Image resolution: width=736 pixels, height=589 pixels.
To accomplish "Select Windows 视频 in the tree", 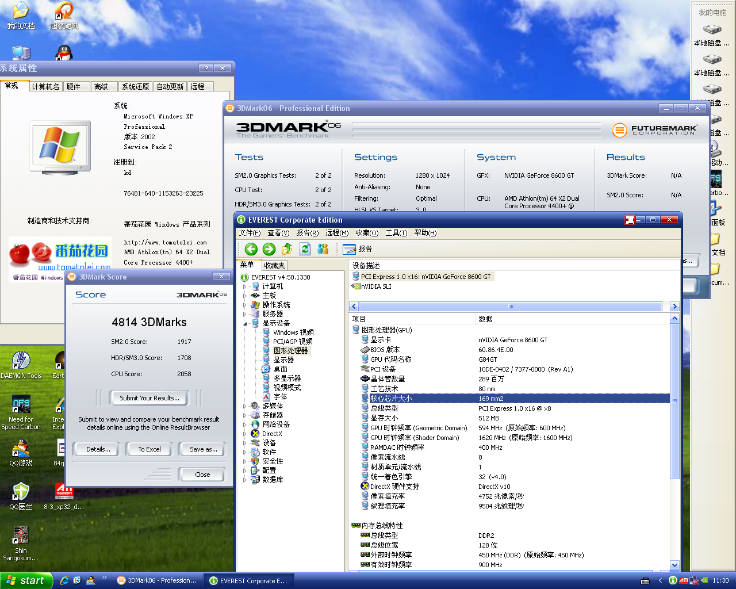I will [x=293, y=332].
